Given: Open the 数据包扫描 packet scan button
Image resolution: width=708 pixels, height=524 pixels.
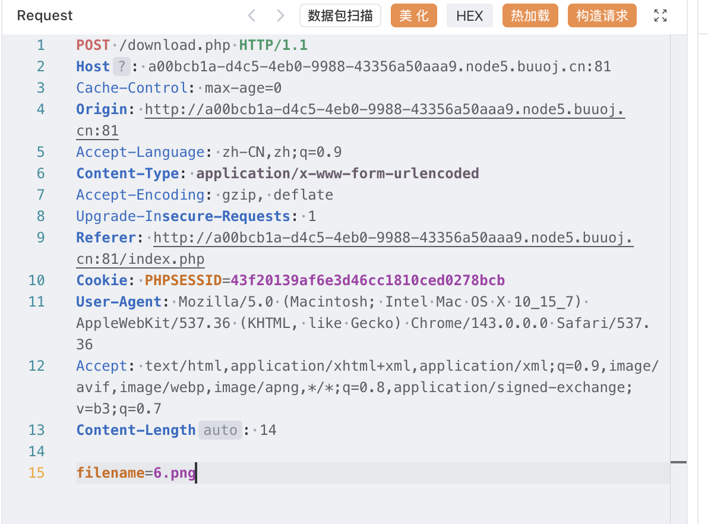Looking at the screenshot, I should 340,16.
